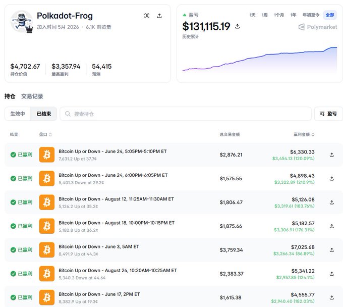Click Bitcoin icon in August 24 row
Viewport: 343px width, 307px height.
coord(47,274)
